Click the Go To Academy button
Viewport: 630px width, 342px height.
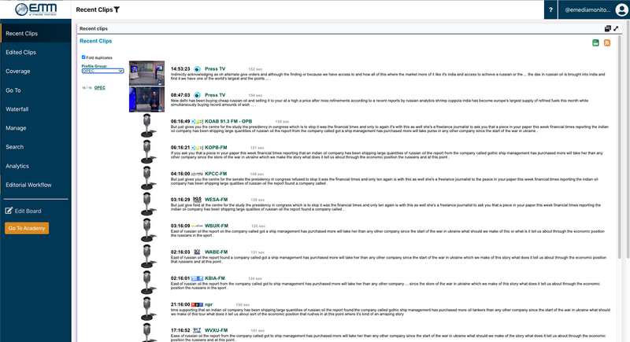[x=27, y=229]
